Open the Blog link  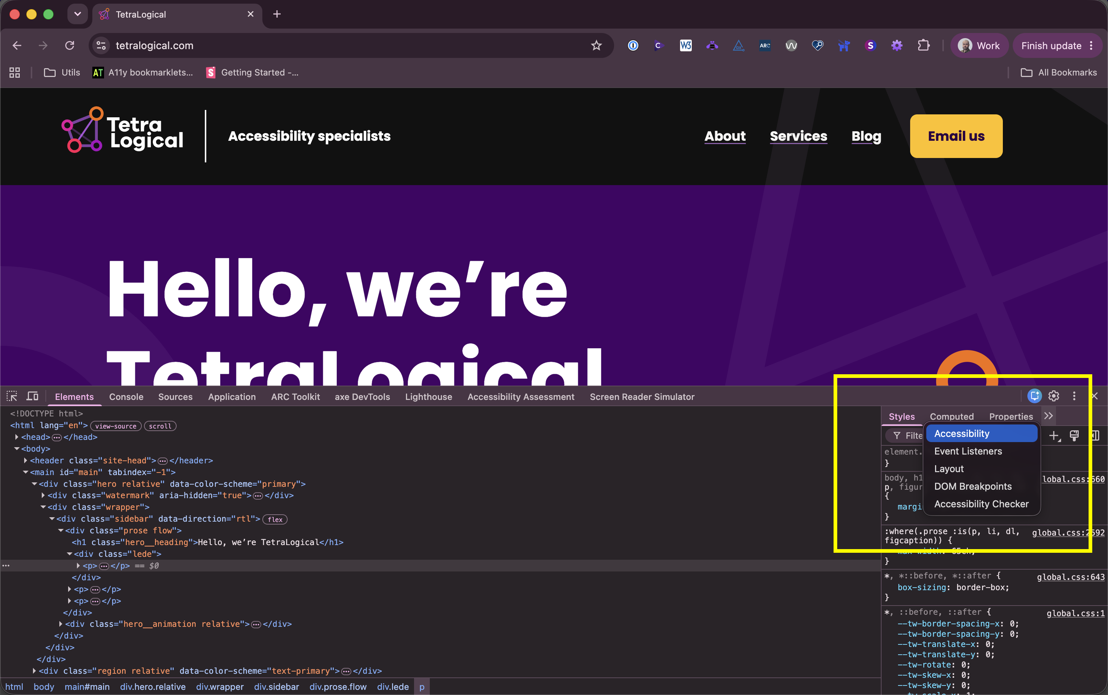(x=867, y=136)
